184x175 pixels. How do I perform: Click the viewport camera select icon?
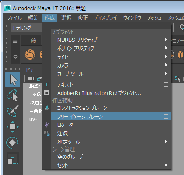pos(31,78)
